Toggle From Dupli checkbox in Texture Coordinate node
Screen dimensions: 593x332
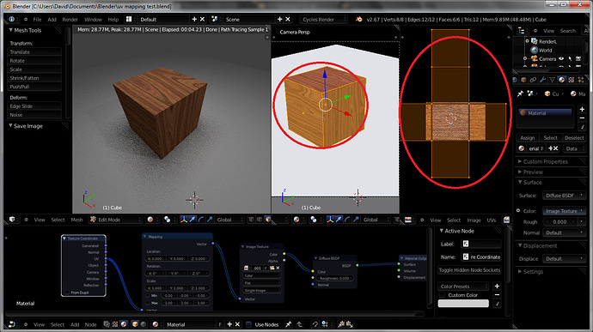pos(67,293)
